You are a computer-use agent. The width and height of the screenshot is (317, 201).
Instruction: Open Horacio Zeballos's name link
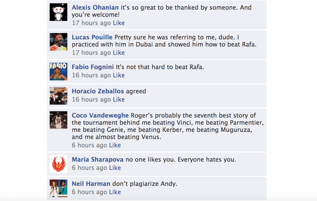(98, 91)
